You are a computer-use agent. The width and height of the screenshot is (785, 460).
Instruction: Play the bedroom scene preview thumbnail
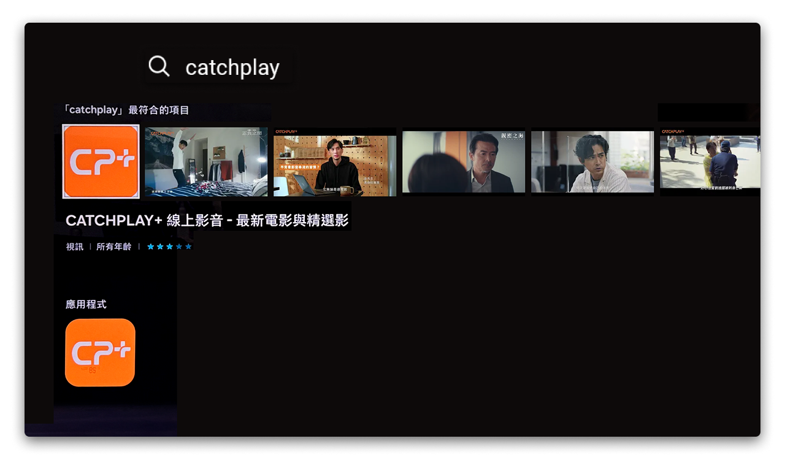[206, 162]
